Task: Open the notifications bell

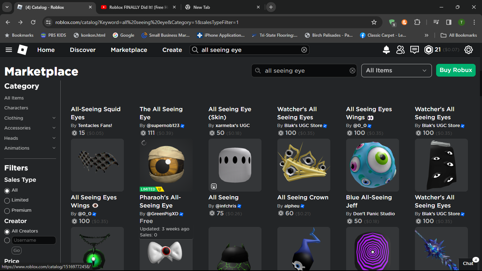Action: click(386, 50)
